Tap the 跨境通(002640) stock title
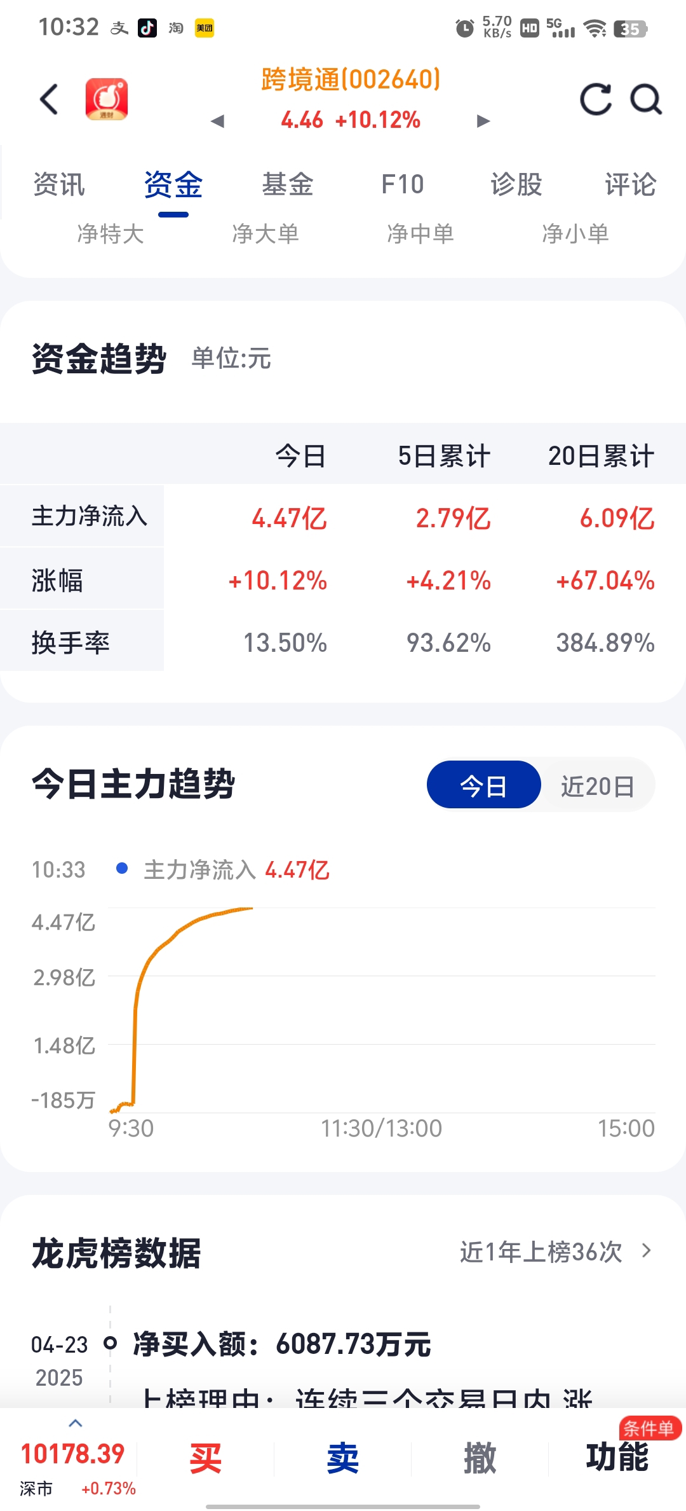Screen dimensions: 686x1511 point(351,80)
